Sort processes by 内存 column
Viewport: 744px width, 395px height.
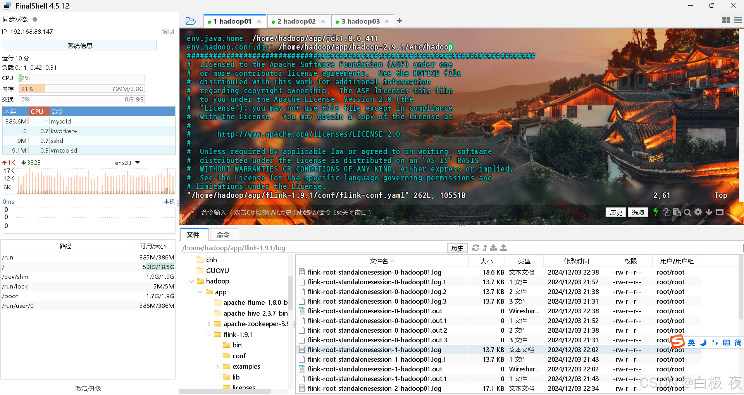[x=15, y=112]
